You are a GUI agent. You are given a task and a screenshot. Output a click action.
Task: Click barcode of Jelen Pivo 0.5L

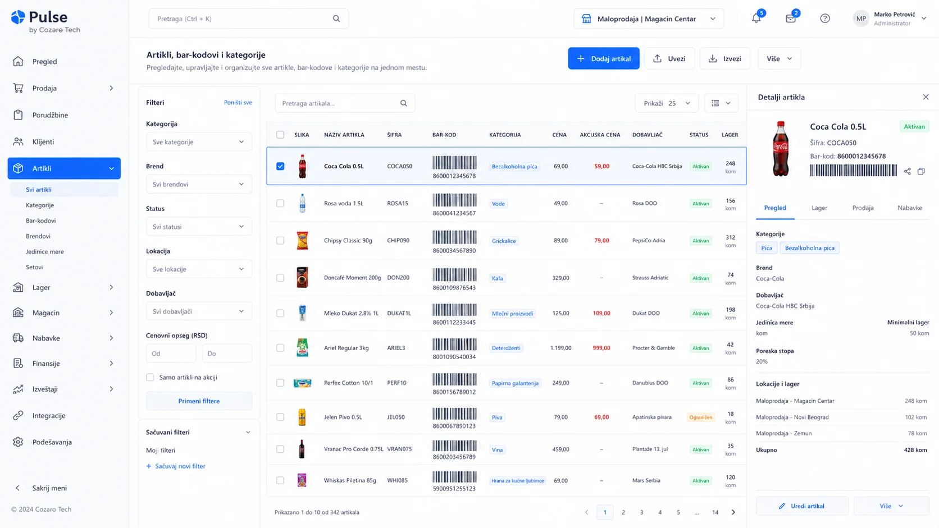point(454,414)
